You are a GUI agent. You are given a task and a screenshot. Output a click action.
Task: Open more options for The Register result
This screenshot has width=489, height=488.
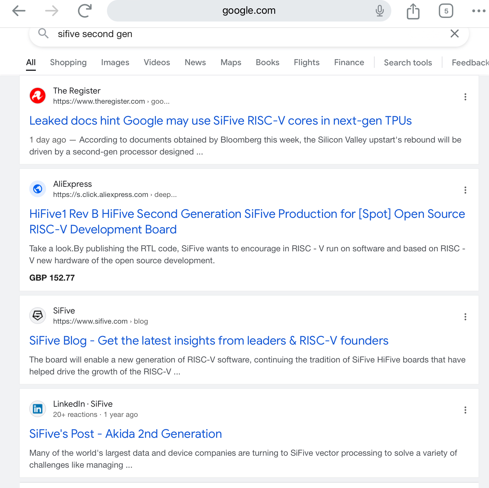click(465, 97)
